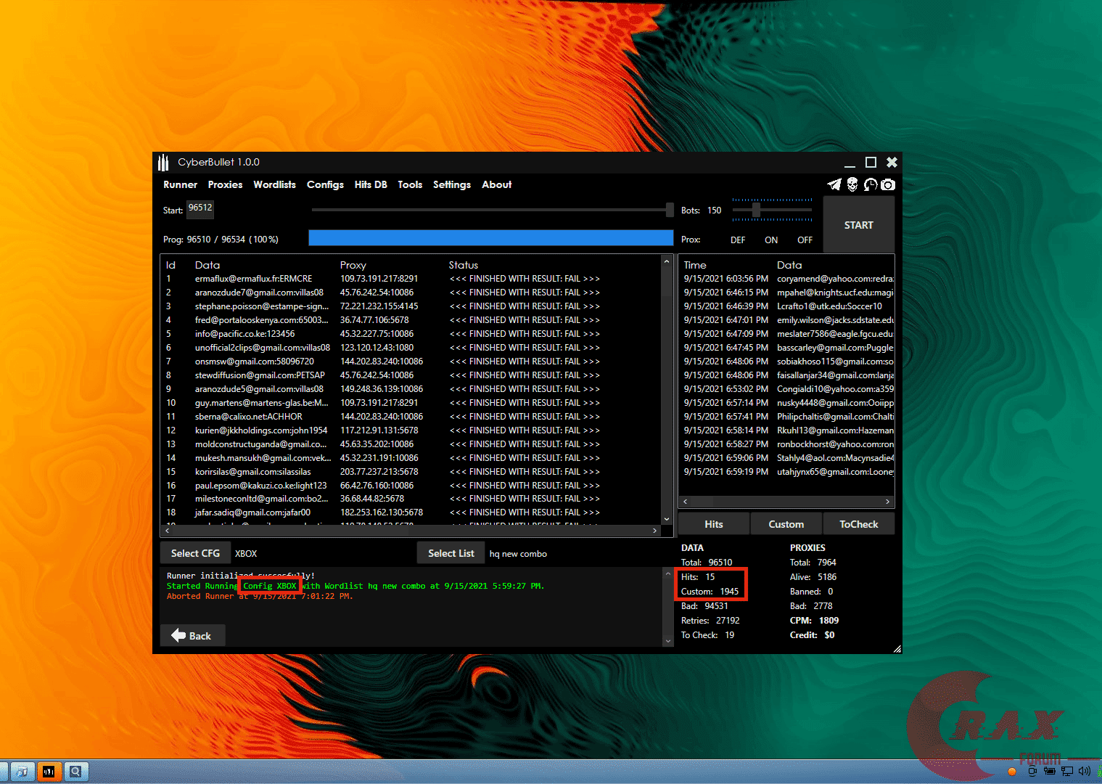The image size is (1102, 784).
Task: Click the skull icon in the toolbar
Action: pos(852,184)
